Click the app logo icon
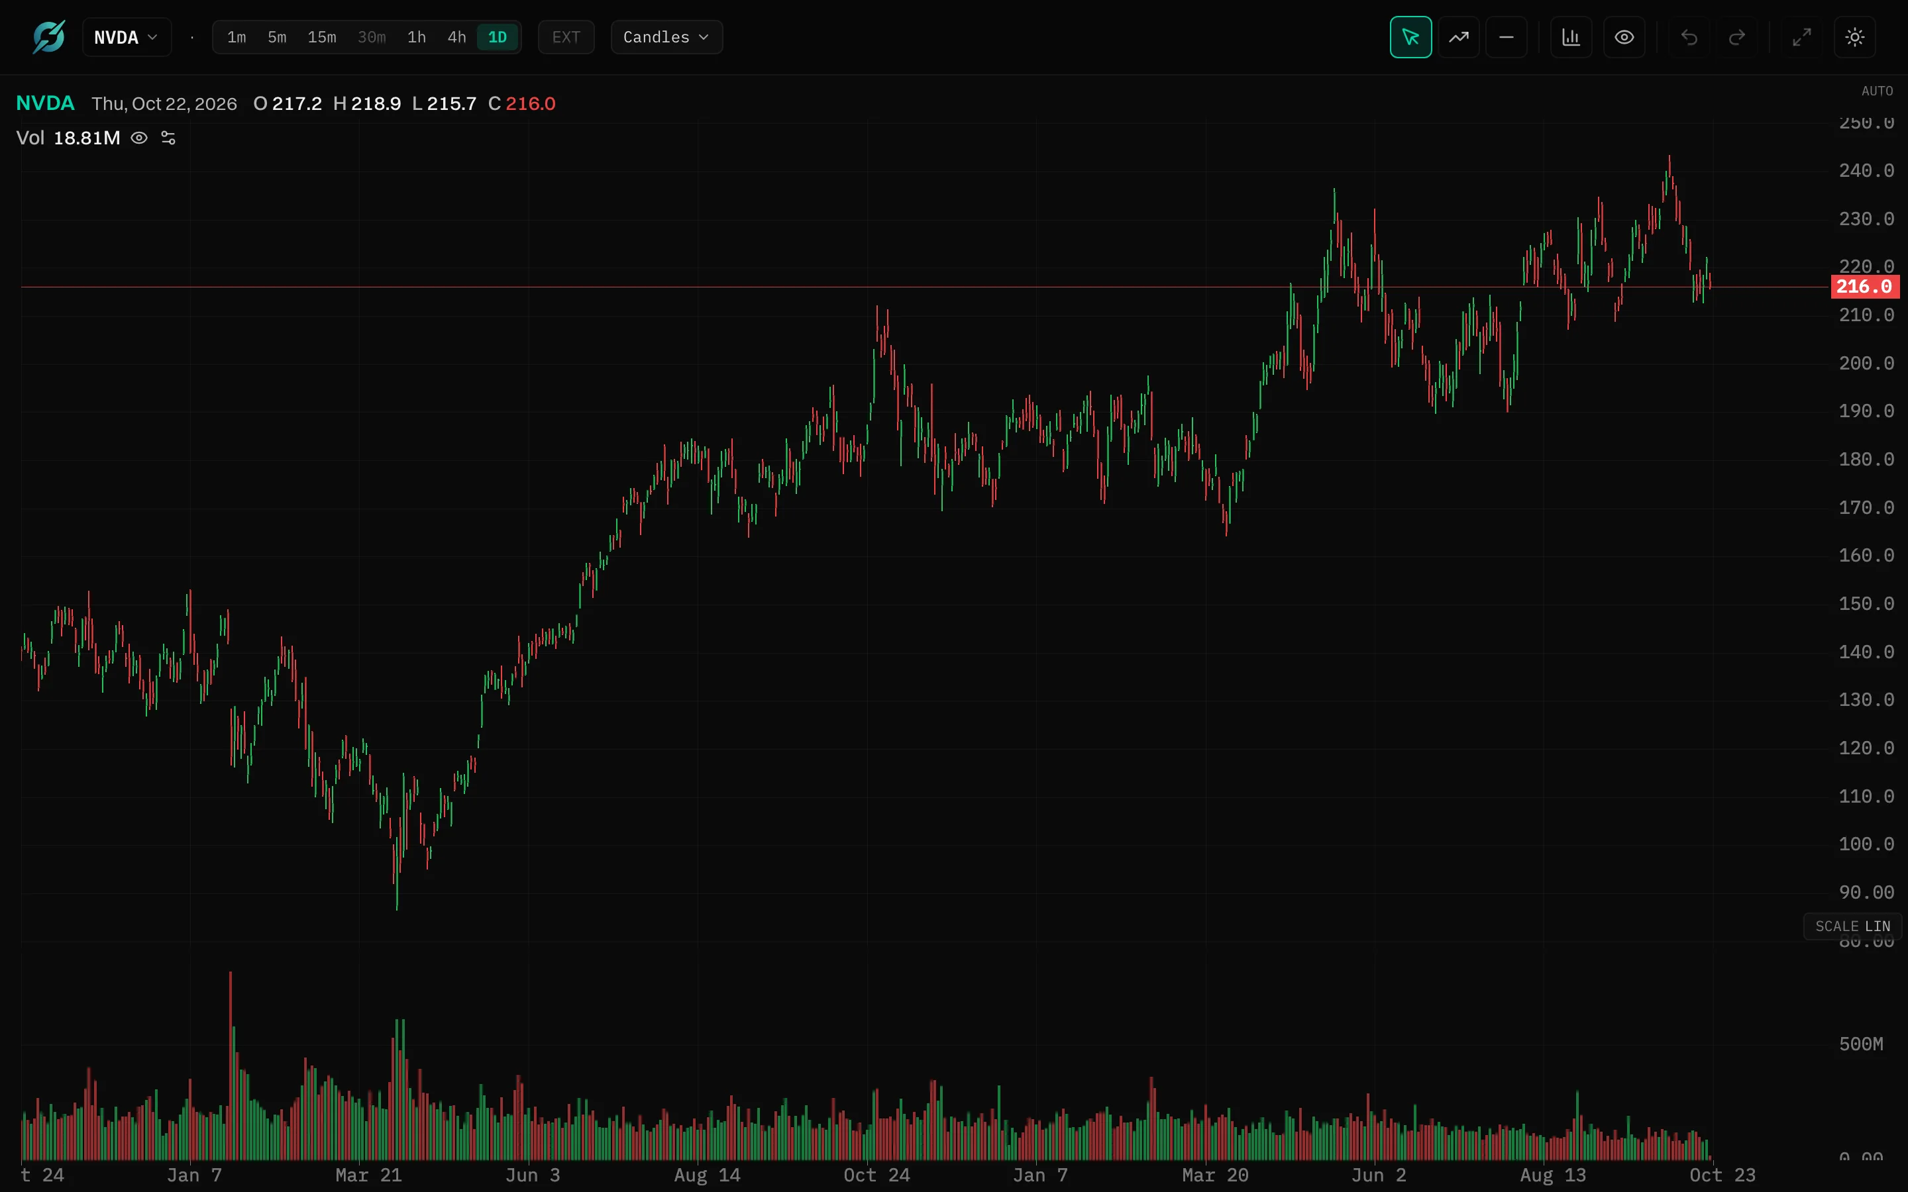The height and width of the screenshot is (1192, 1908). [48, 37]
